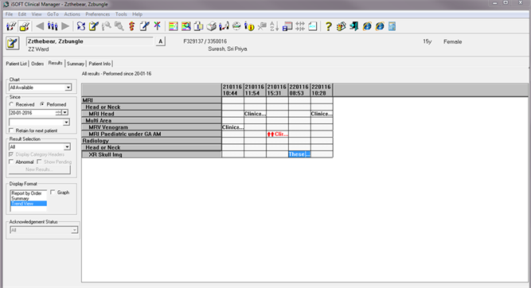Open the Actions menu
Image resolution: width=531 pixels, height=288 pixels.
pos(72,14)
